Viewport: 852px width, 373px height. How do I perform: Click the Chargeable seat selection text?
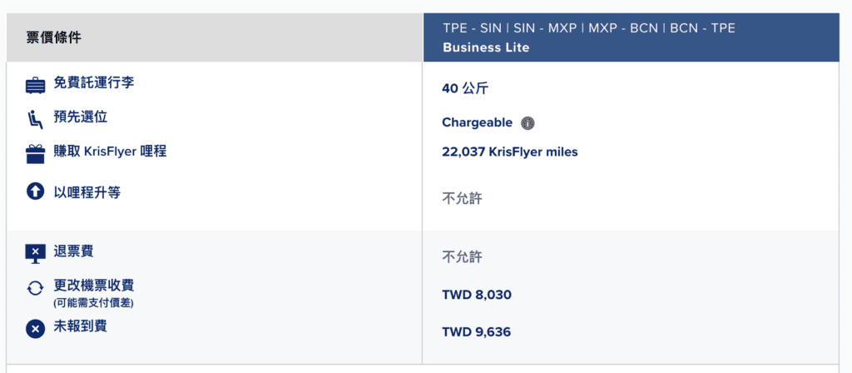click(x=477, y=122)
